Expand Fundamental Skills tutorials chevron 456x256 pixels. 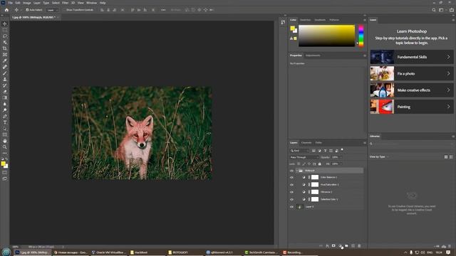click(448, 57)
